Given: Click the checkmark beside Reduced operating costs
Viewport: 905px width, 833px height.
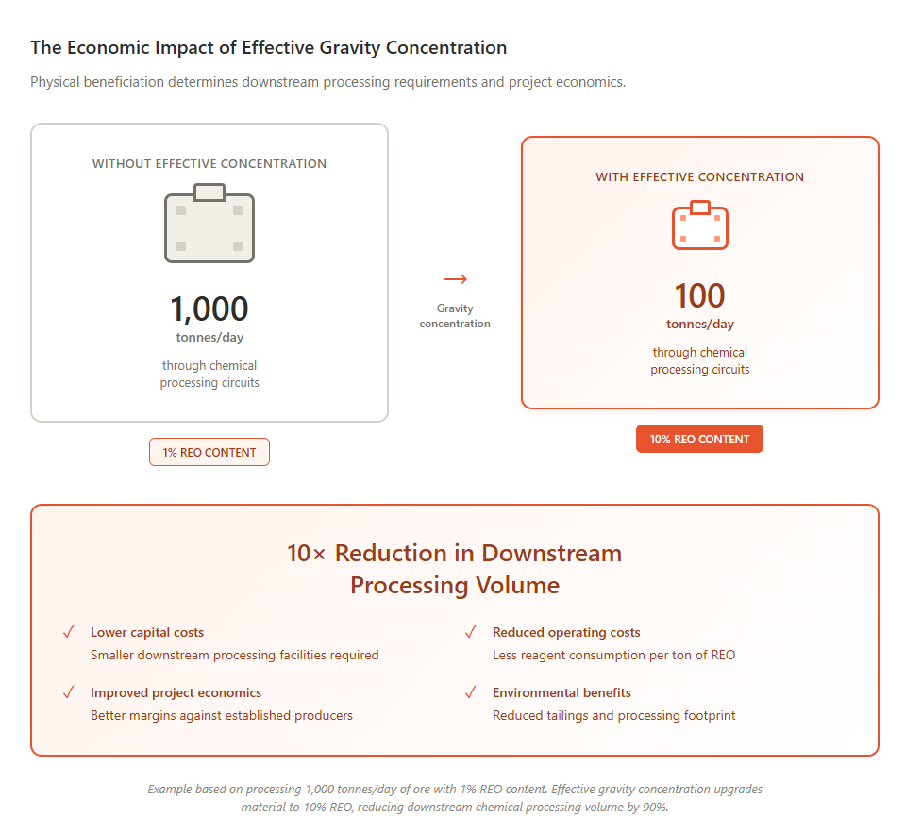Looking at the screenshot, I should (x=470, y=632).
